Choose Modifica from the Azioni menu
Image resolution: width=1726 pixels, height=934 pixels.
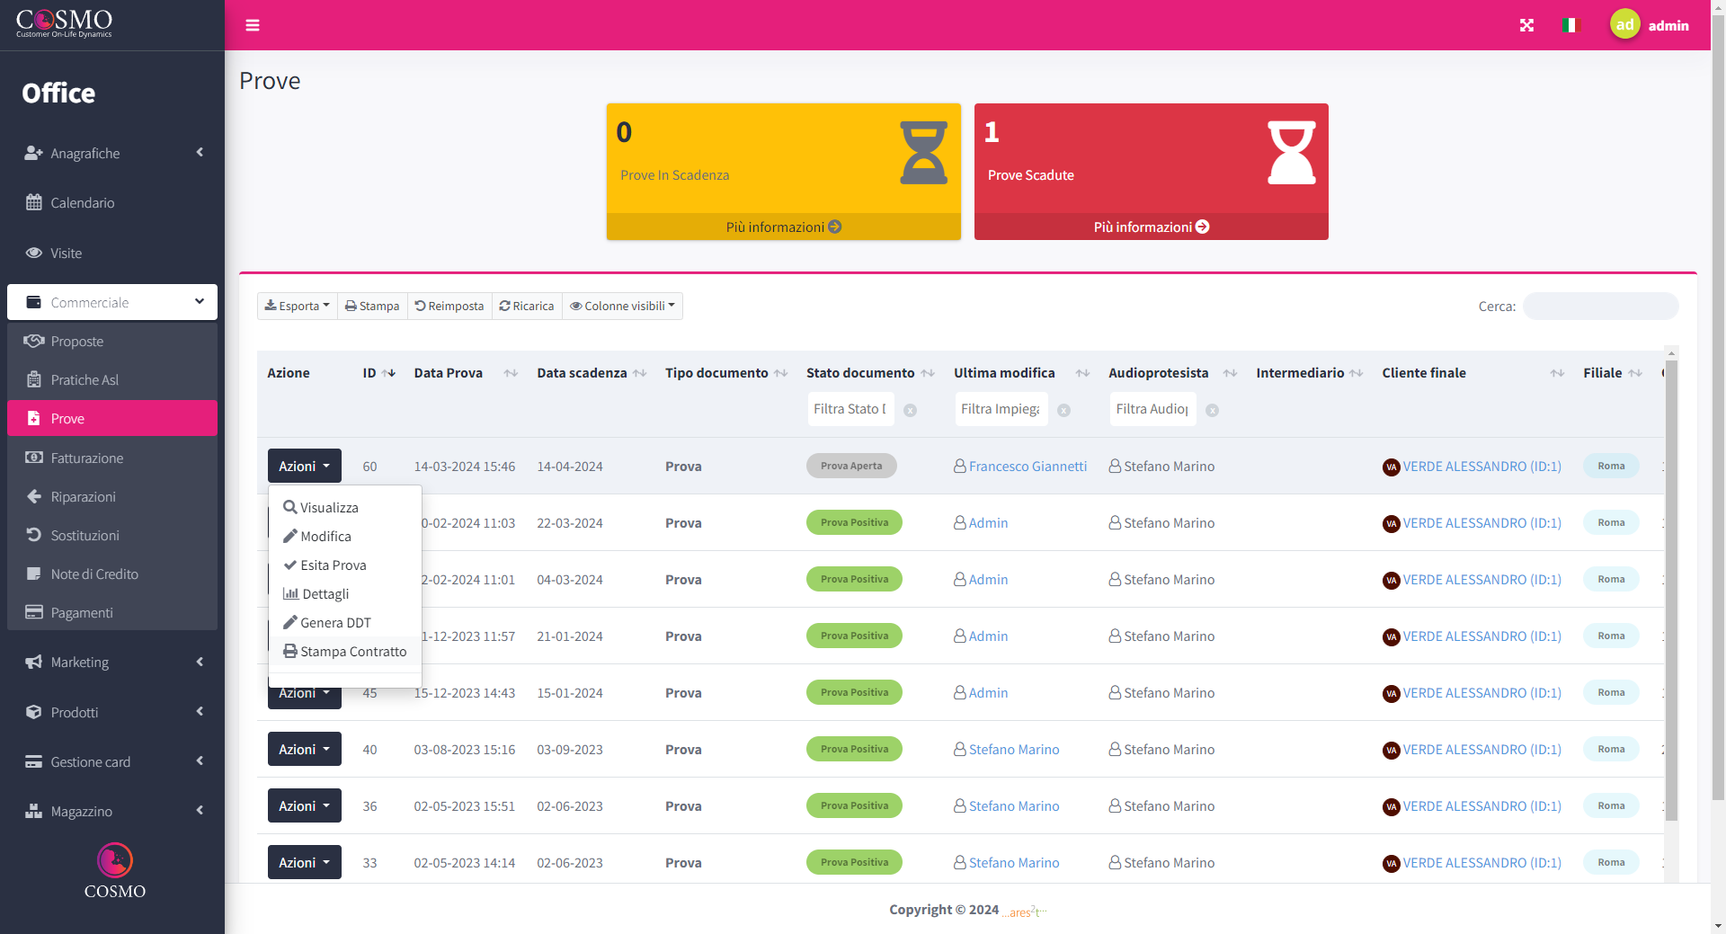345,537
